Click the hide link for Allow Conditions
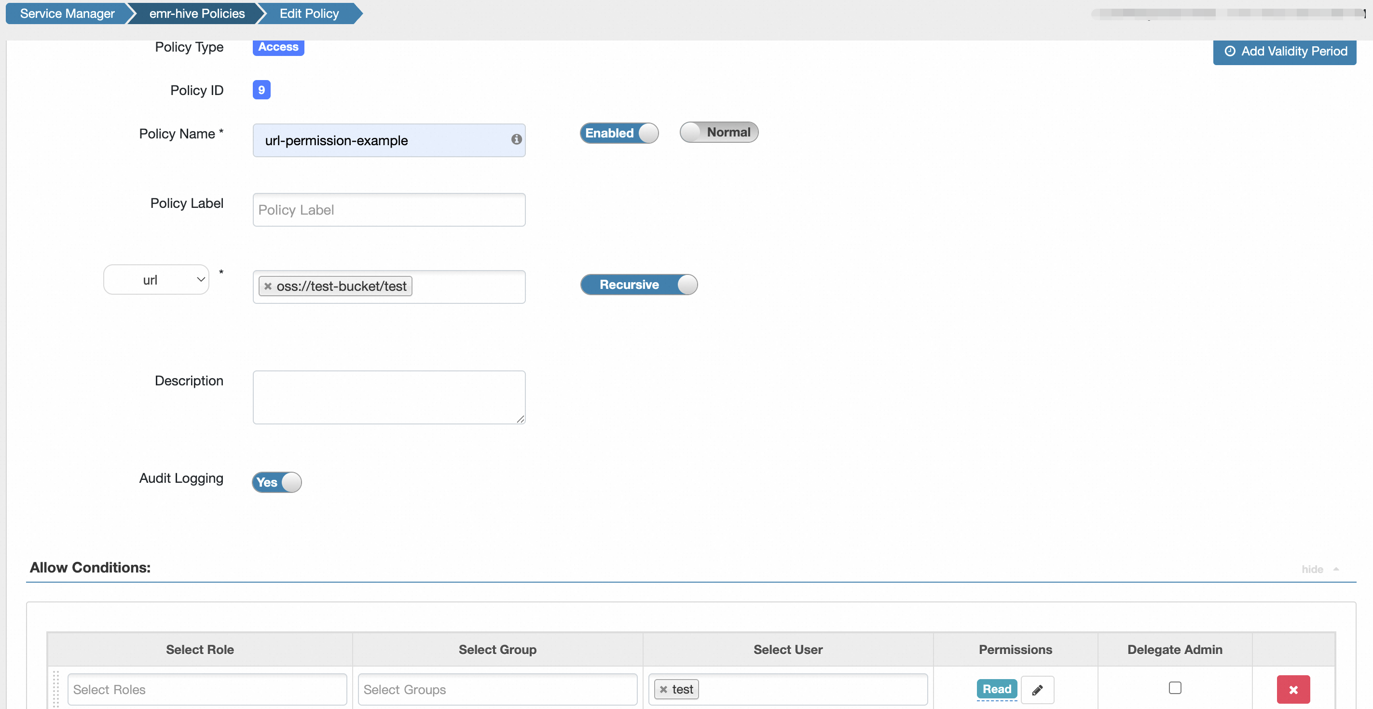This screenshot has height=709, width=1373. [1312, 569]
